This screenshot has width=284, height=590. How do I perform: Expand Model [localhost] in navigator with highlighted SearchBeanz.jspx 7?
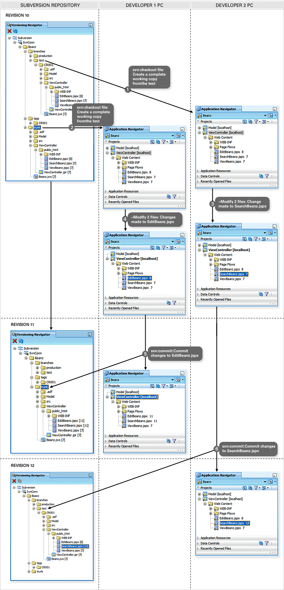(199, 245)
